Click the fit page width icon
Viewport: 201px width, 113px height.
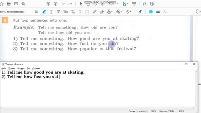pyautogui.click(x=124, y=4)
